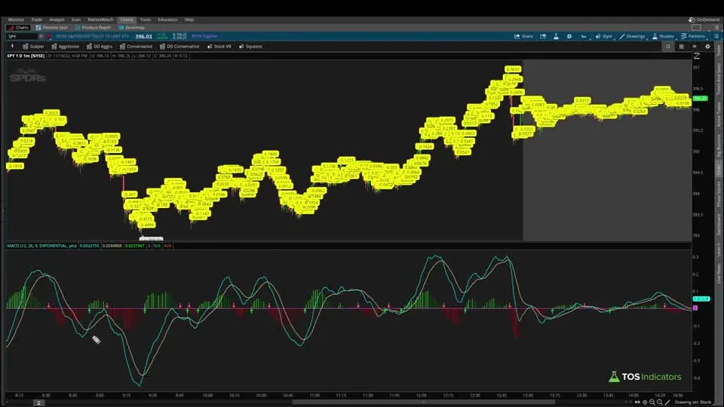Open the gear settings beside view icons

[x=707, y=47]
